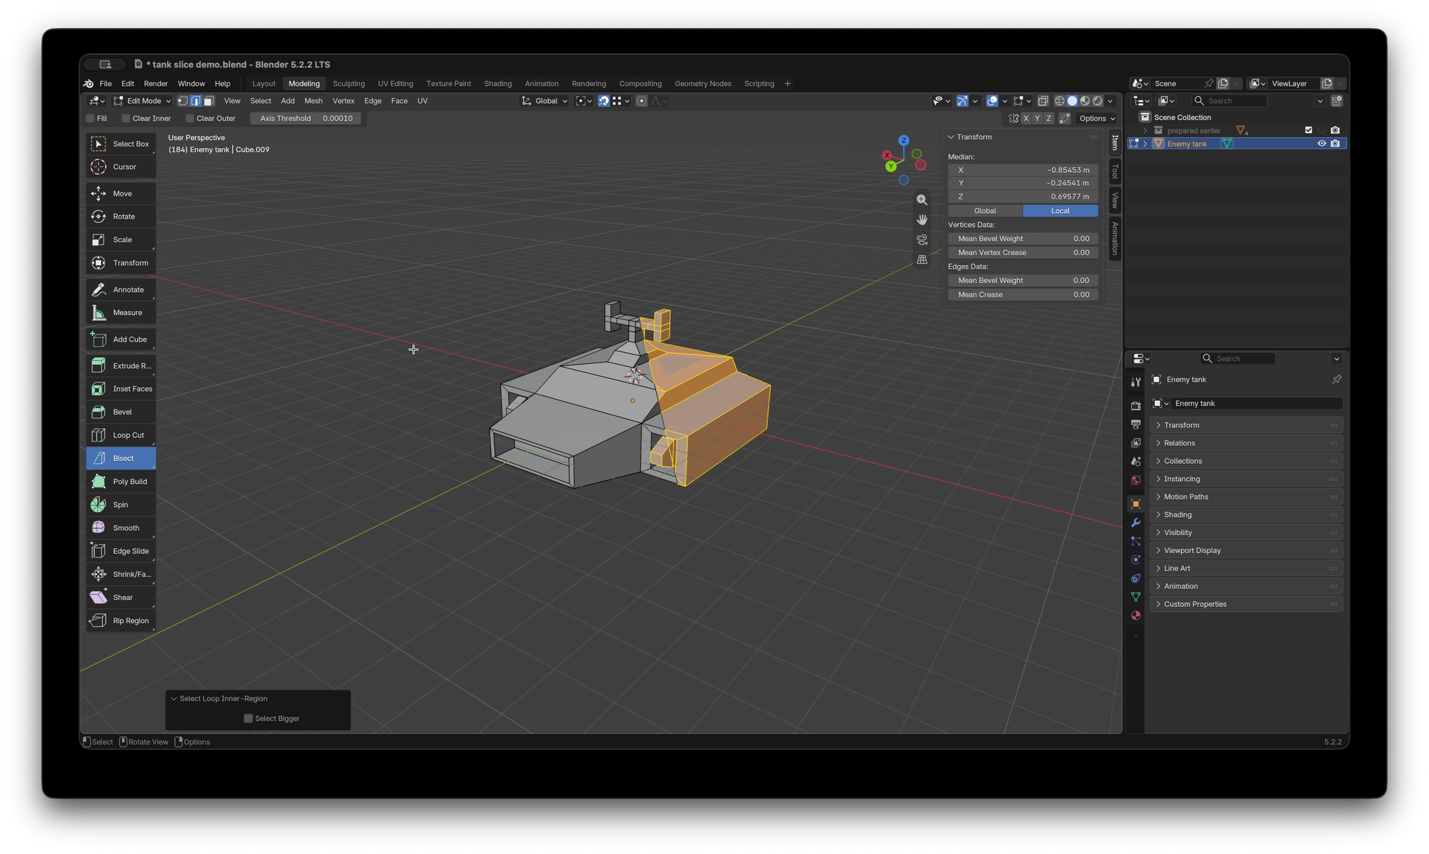The height and width of the screenshot is (854, 1429).
Task: Switch to the UV Editing workspace
Action: coord(395,84)
